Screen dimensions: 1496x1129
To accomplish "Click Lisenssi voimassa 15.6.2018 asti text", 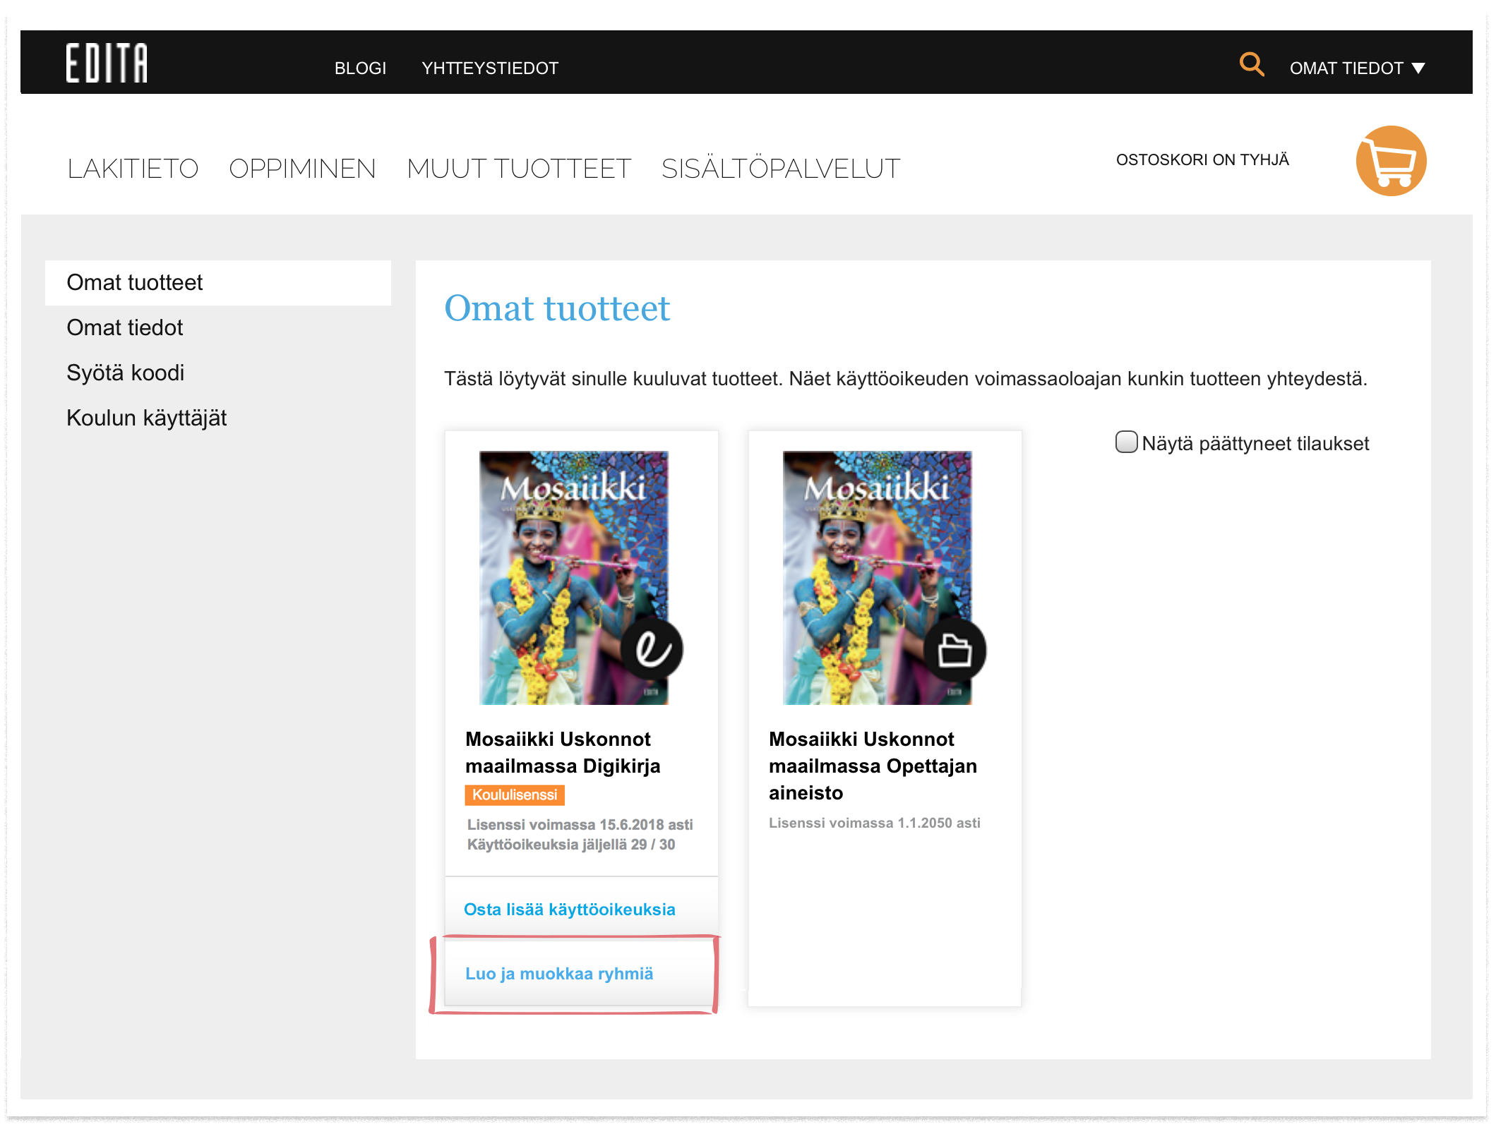I will [x=580, y=825].
